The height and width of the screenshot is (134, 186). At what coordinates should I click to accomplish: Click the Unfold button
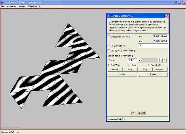[x=122, y=74]
